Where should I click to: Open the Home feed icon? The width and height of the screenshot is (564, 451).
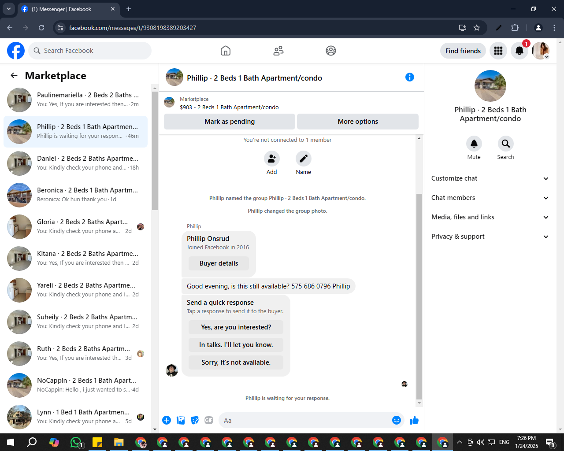[226, 51]
